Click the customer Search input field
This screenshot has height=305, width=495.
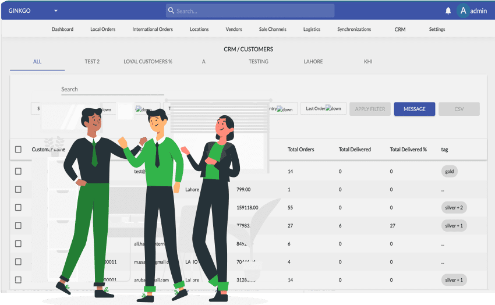pyautogui.click(x=112, y=89)
